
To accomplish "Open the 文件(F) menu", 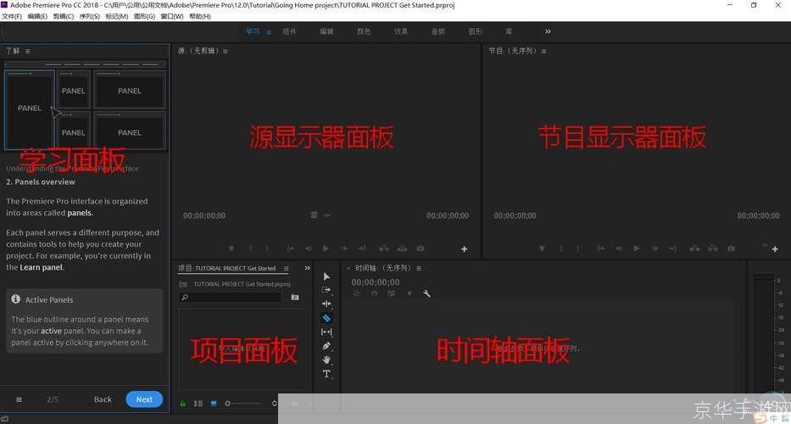I will point(12,16).
